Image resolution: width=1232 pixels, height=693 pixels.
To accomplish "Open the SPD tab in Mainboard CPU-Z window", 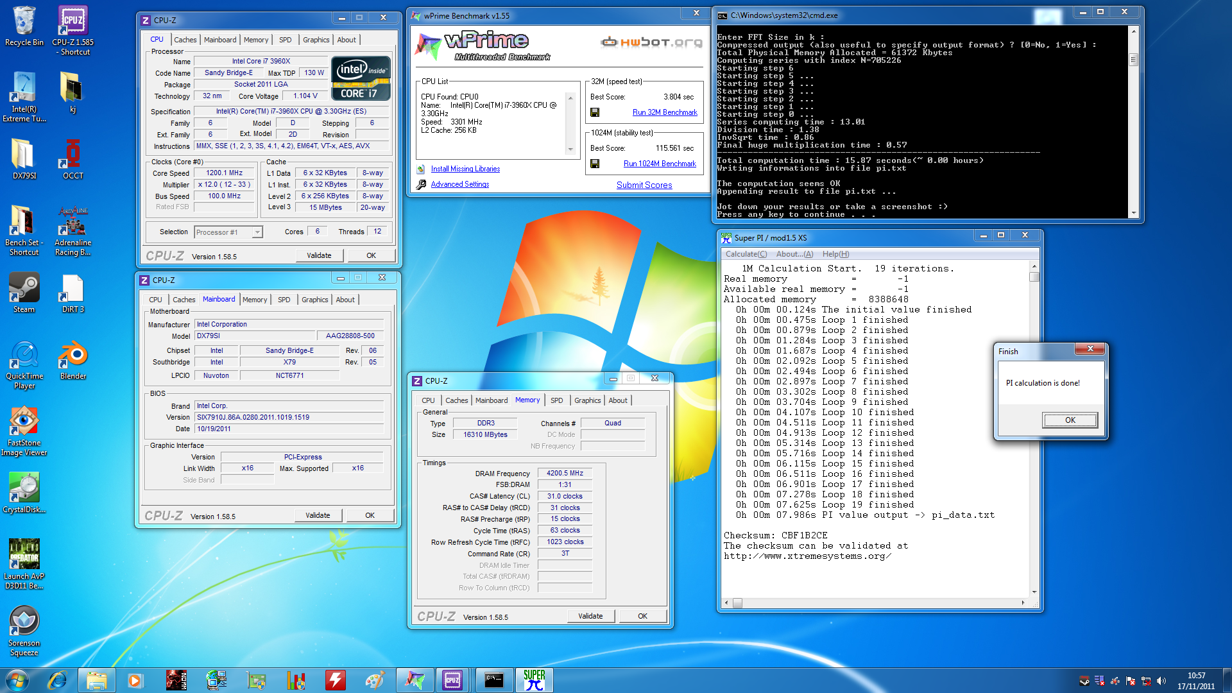I will 284,300.
